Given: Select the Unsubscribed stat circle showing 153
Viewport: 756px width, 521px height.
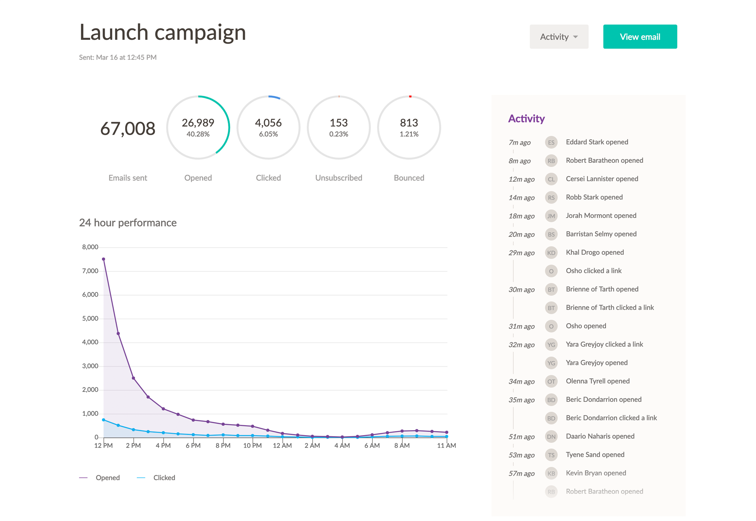Looking at the screenshot, I should click(x=339, y=128).
